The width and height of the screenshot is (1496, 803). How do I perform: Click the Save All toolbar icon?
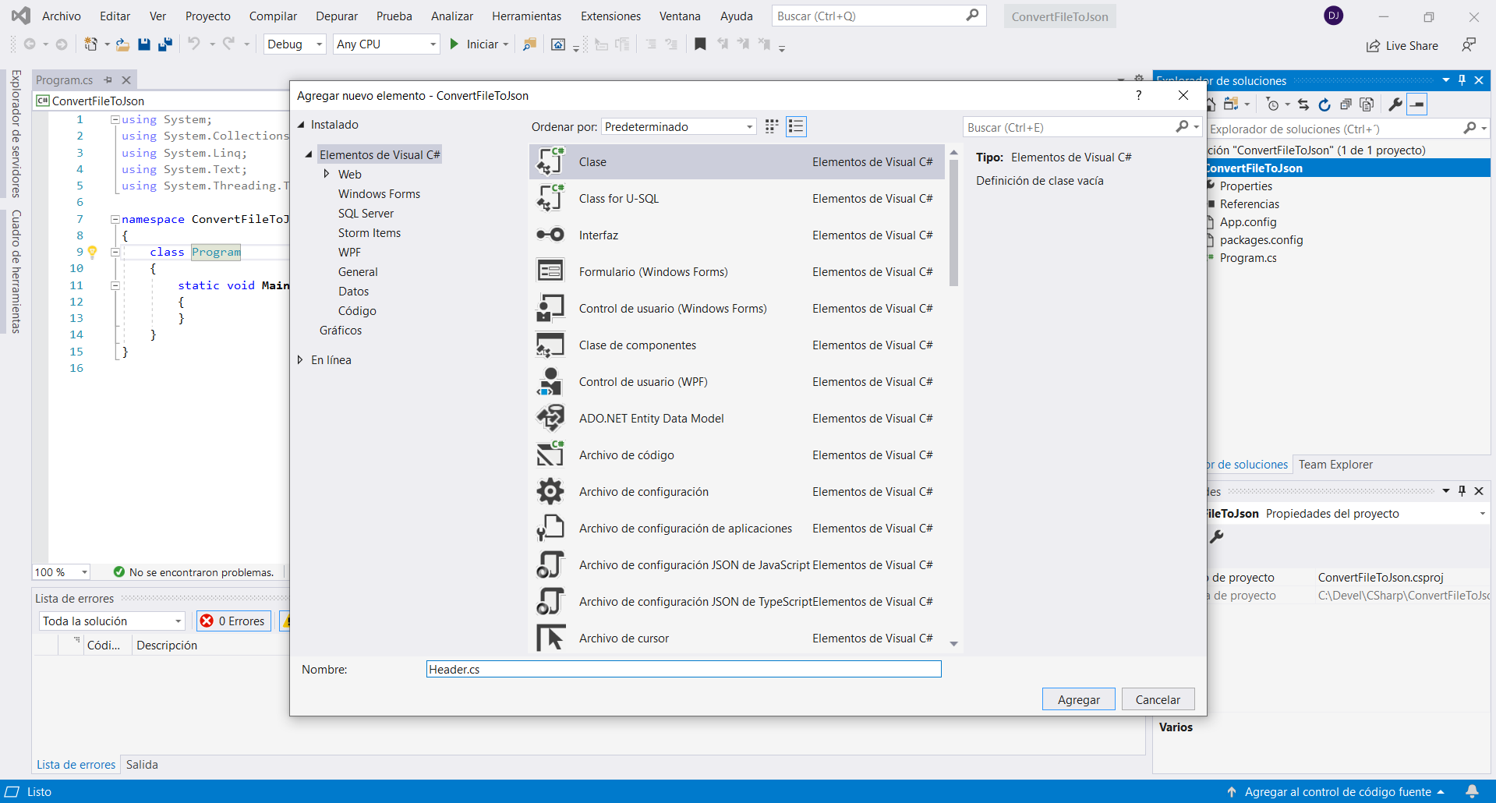[x=165, y=44]
